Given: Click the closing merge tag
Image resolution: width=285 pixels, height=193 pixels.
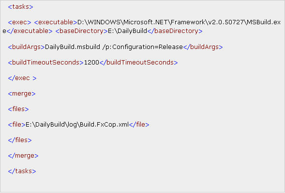Looking at the screenshot, I should point(23,156).
